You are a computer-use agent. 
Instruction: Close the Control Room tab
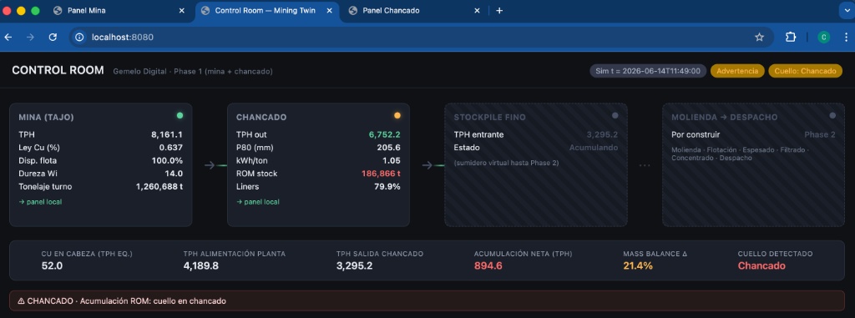[329, 10]
